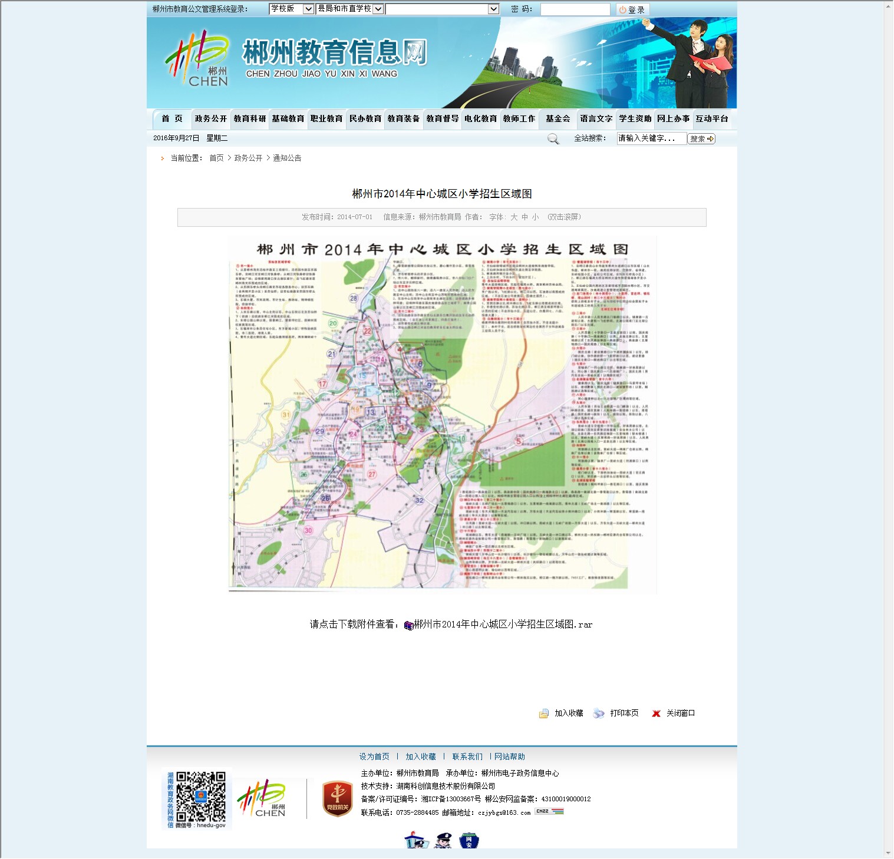This screenshot has width=894, height=859.
Task: Click the red X icon beside 关闭窗口
Action: (x=656, y=713)
